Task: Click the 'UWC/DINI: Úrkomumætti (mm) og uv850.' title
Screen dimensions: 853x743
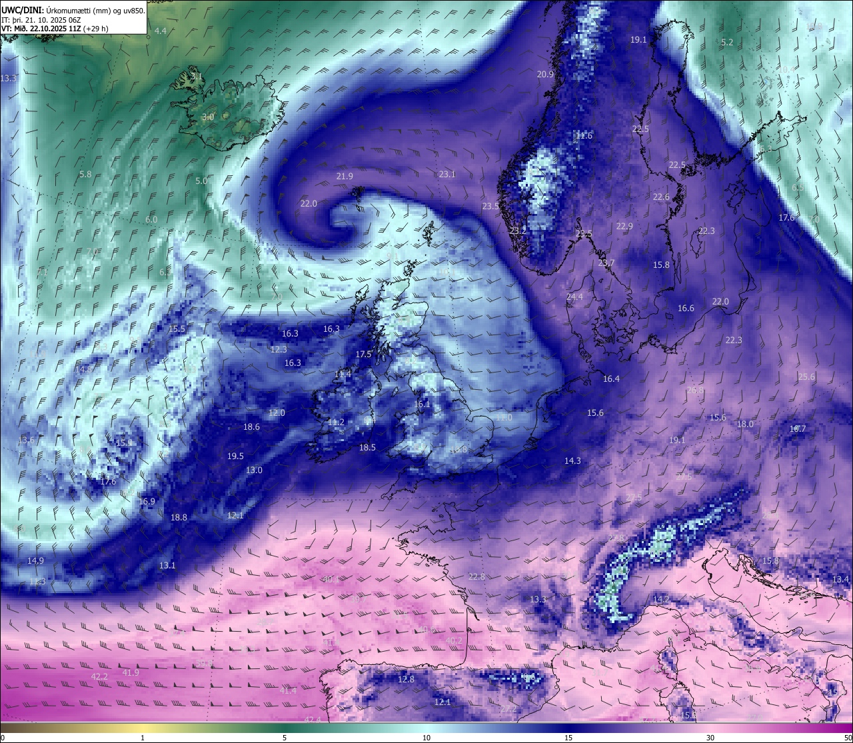Action: [73, 10]
